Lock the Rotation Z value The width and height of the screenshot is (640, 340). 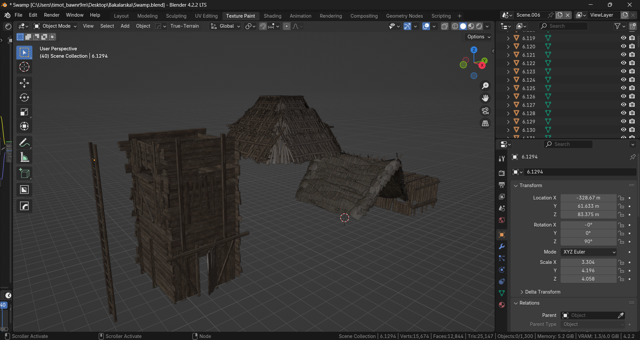[x=621, y=242]
